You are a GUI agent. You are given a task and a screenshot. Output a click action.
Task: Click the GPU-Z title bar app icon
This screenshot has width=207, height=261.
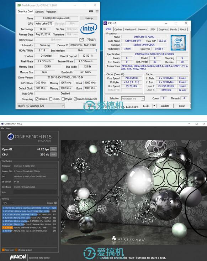[19, 5]
